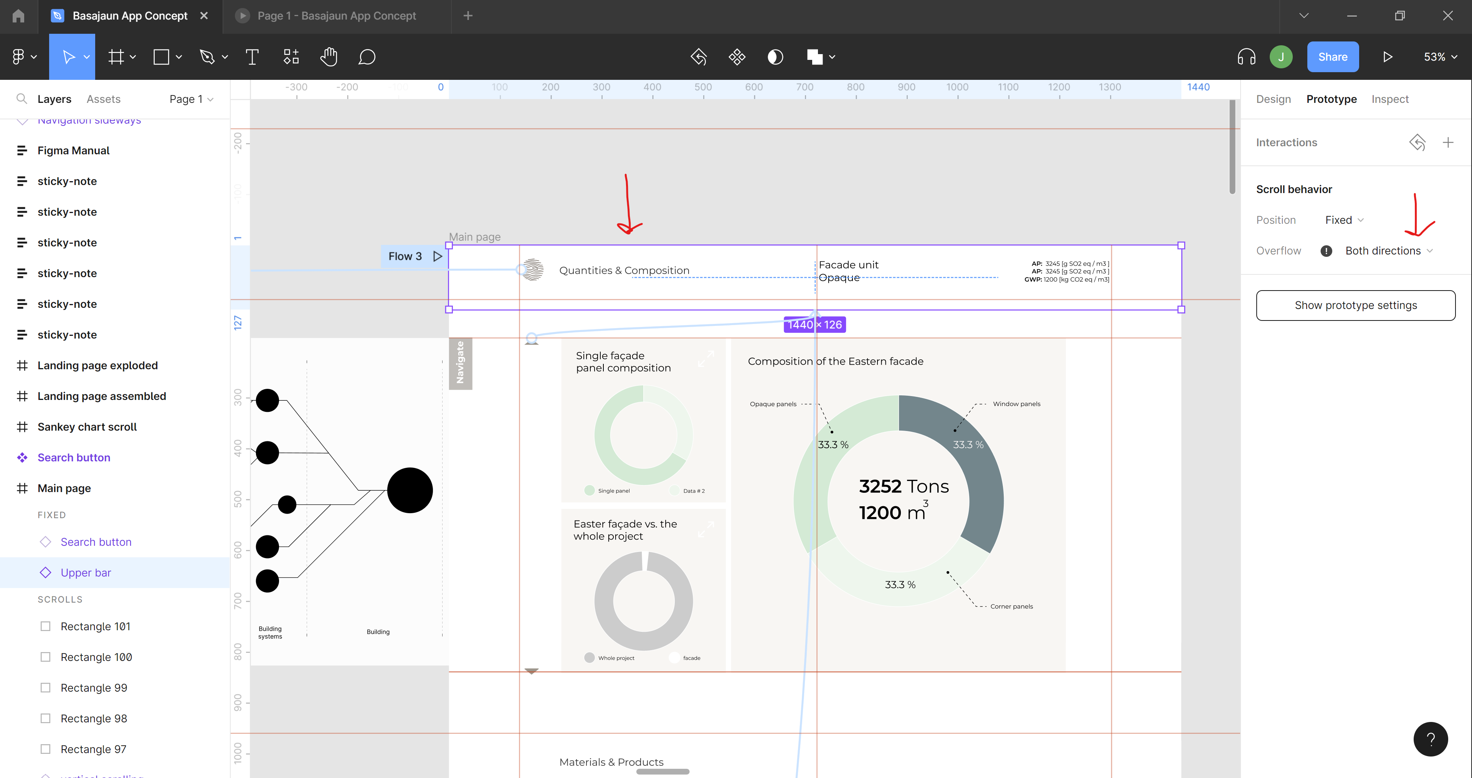The height and width of the screenshot is (778, 1472).
Task: Click the Reset instance icon in toolbar
Action: [x=699, y=56]
